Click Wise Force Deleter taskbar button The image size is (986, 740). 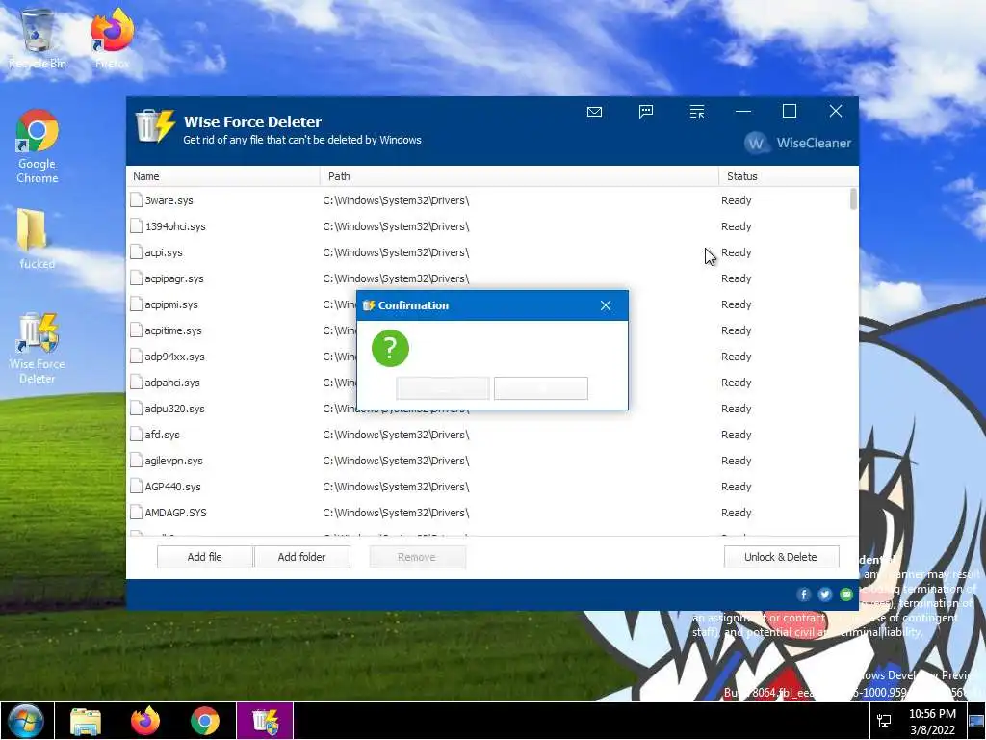pyautogui.click(x=265, y=721)
